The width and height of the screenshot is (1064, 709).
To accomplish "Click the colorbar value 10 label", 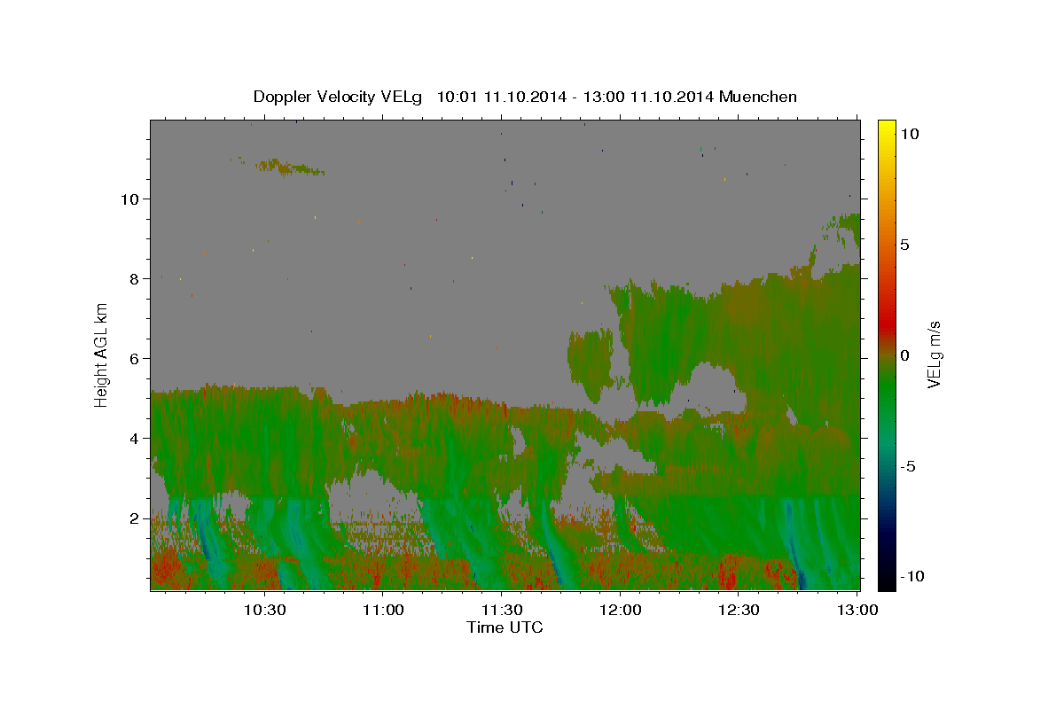I will coord(909,134).
